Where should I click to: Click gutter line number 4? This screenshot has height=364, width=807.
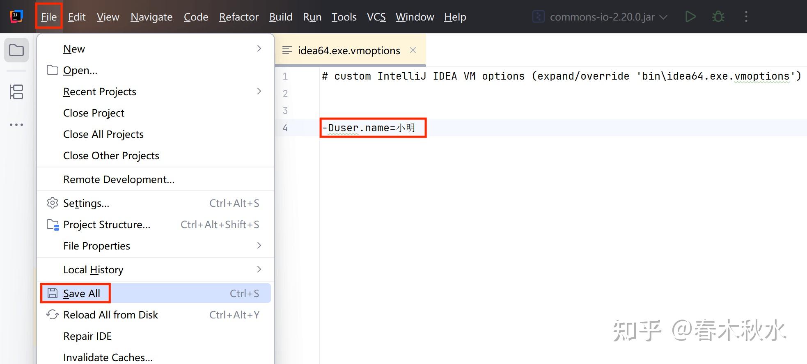click(x=285, y=128)
